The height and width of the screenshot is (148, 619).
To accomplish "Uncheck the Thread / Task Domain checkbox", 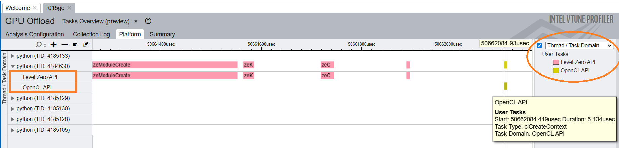I will [x=539, y=46].
